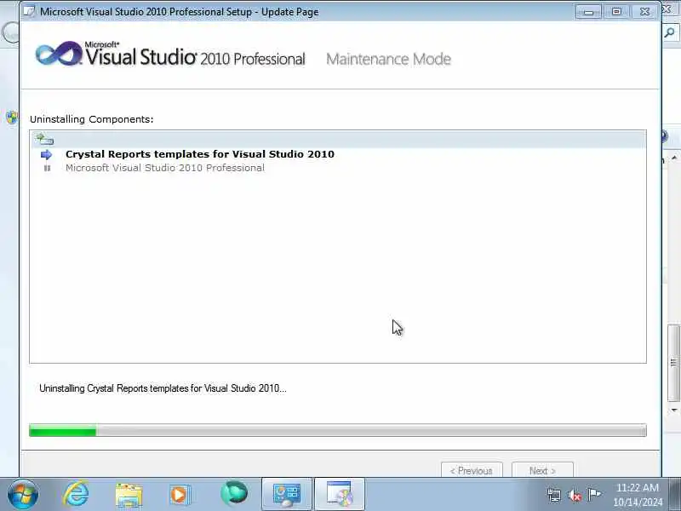
Task: Open the Windows Start menu
Action: [23, 494]
